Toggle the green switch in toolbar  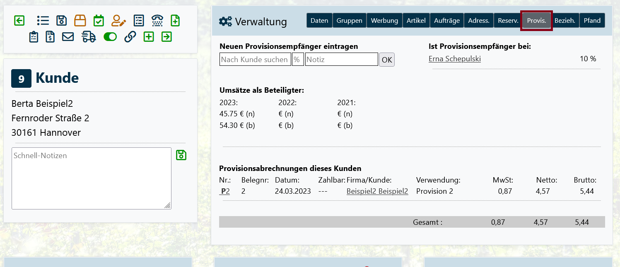(x=110, y=37)
